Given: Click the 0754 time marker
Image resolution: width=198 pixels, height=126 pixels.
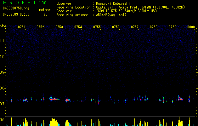Looking at the screenshot, I should pos(78,27).
